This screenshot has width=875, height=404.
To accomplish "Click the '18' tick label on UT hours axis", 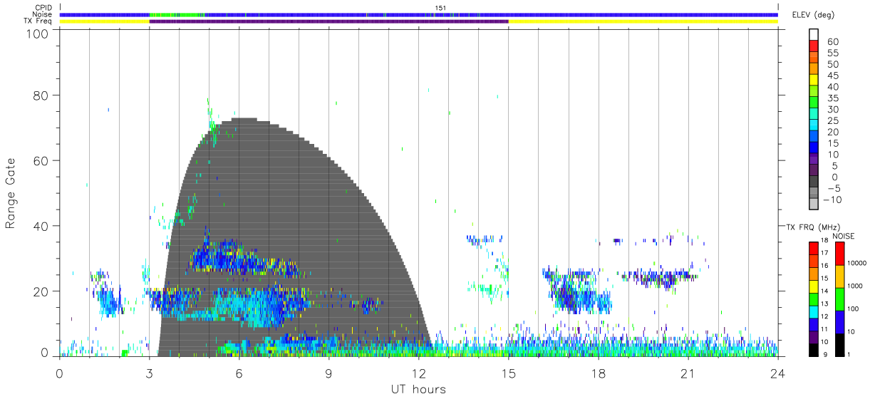I will point(598,373).
